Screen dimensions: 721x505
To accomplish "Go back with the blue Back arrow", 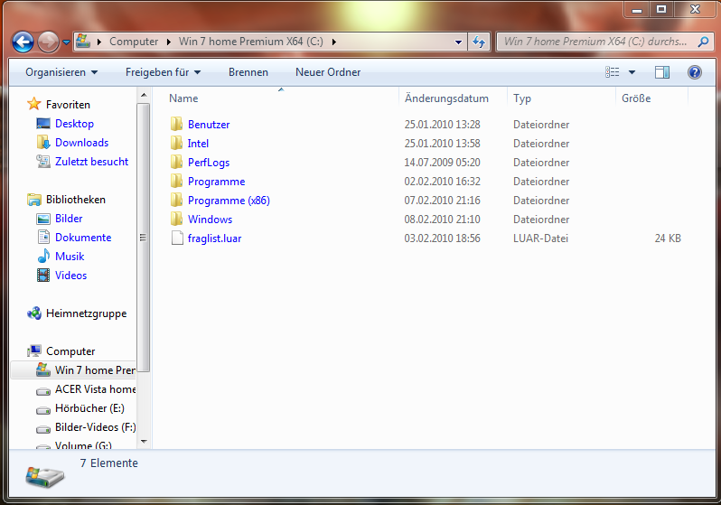I will click(23, 42).
